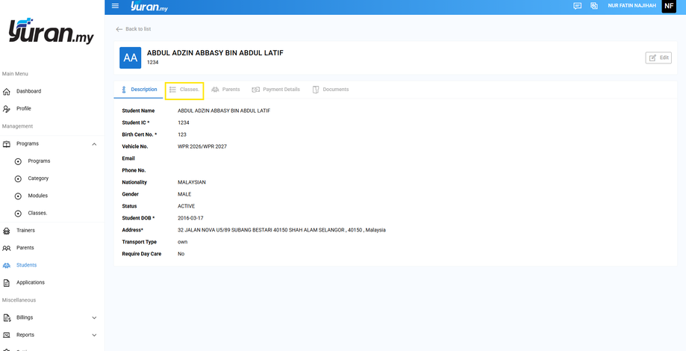Switch to the Parents tab
The image size is (686, 351).
pyautogui.click(x=225, y=90)
